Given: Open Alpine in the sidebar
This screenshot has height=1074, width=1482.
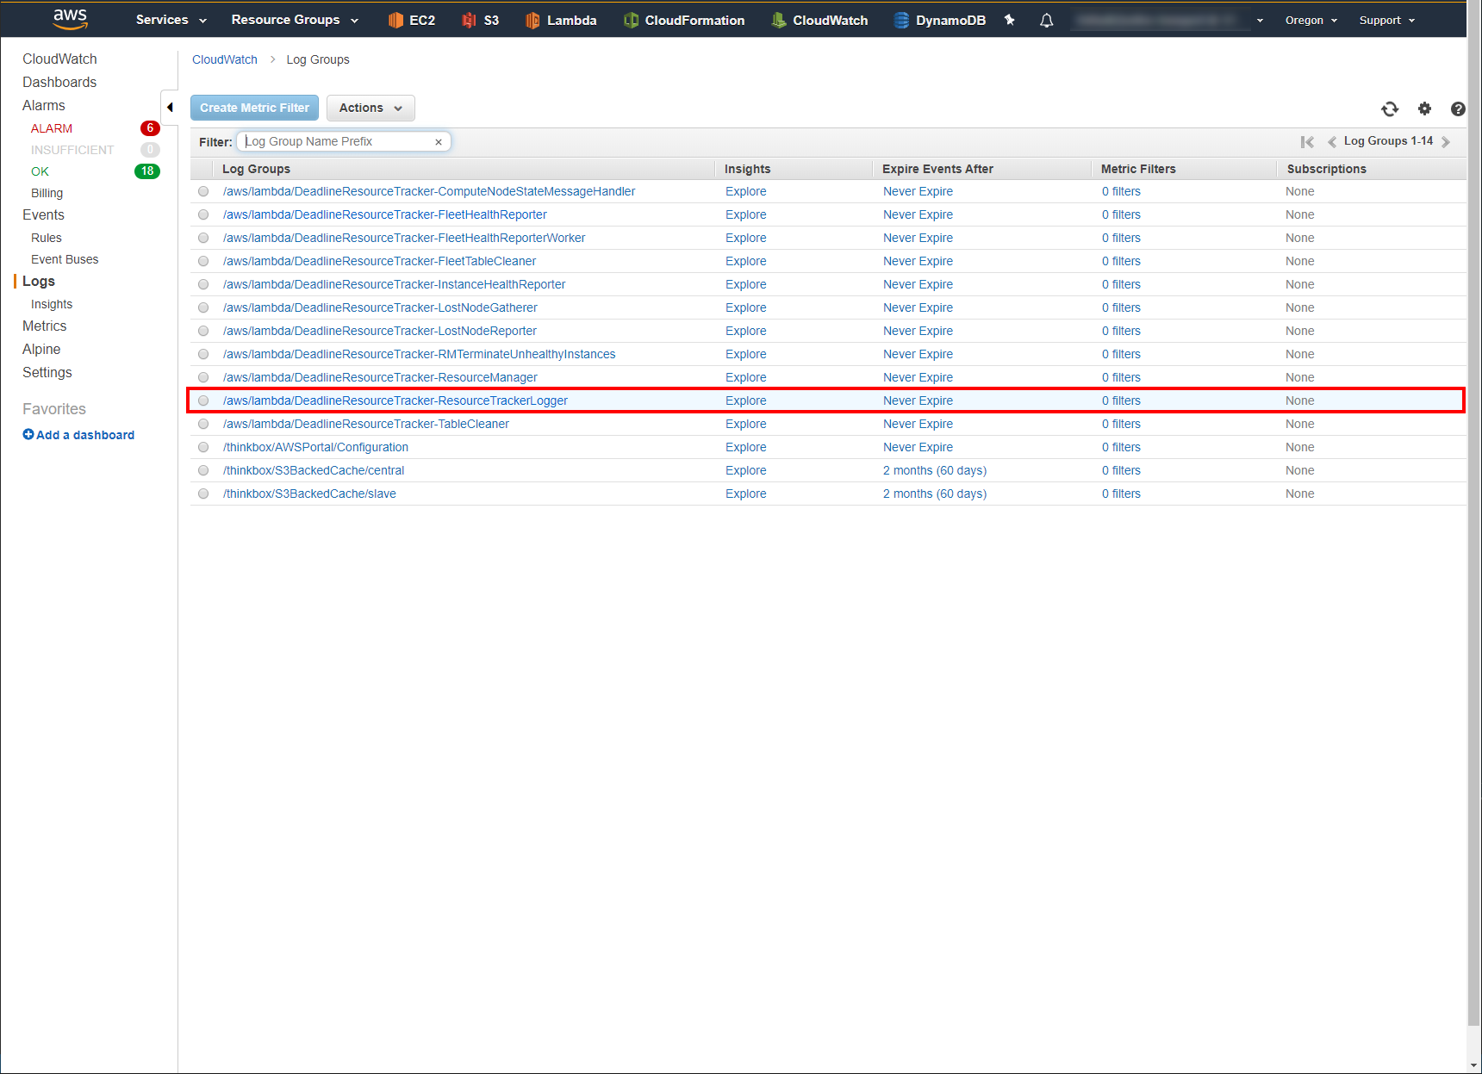Looking at the screenshot, I should pyautogui.click(x=41, y=349).
